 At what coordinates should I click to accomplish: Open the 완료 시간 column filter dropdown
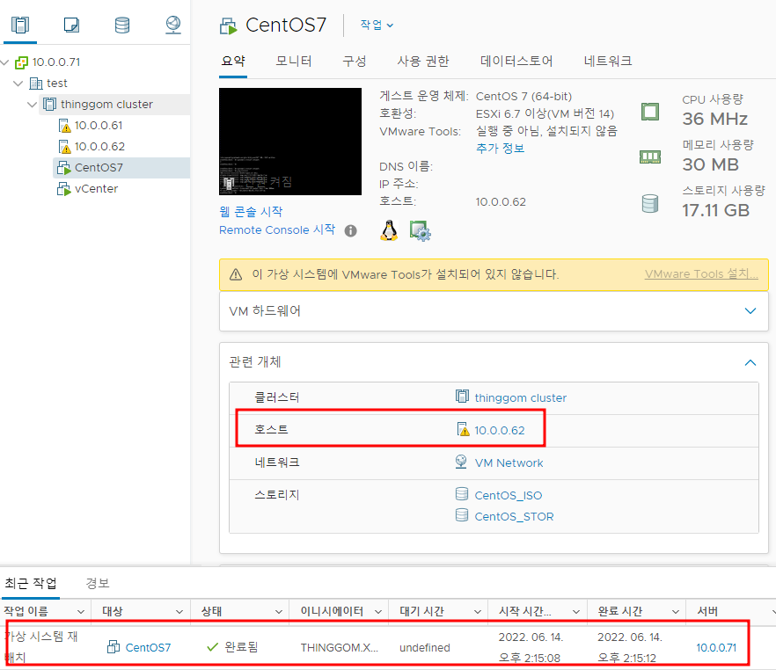click(x=676, y=612)
